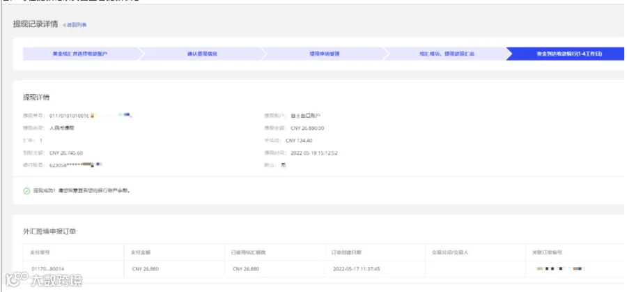Screen dimensions: 627x292
Task: Click the 关联订单编号 column header
Action: [x=548, y=252]
